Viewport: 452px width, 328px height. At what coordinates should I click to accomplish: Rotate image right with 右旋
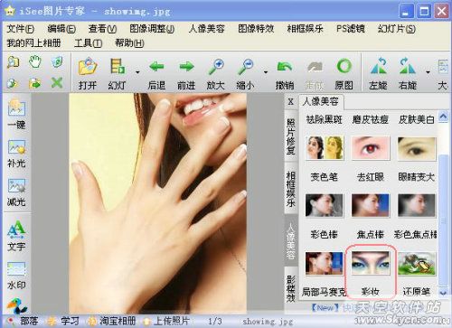(408, 66)
